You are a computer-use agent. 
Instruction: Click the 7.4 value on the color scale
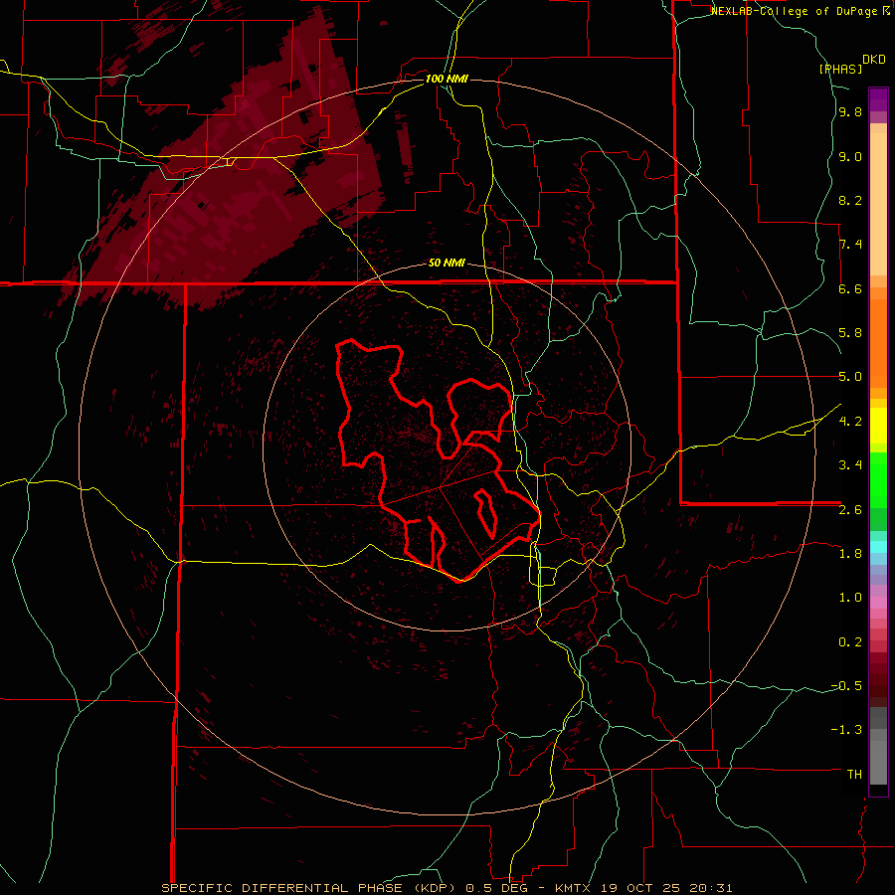pyautogui.click(x=850, y=245)
